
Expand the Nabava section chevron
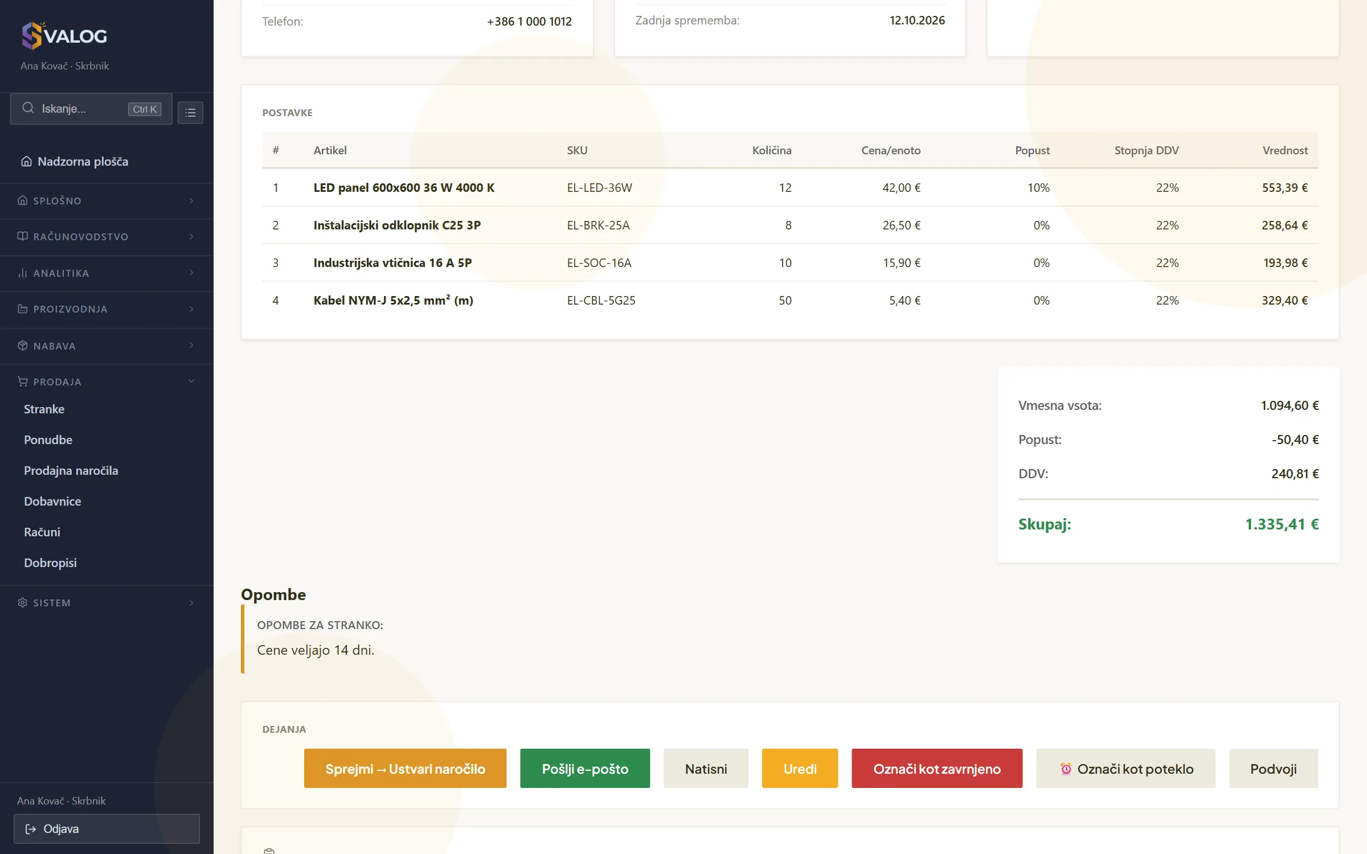[x=191, y=346]
